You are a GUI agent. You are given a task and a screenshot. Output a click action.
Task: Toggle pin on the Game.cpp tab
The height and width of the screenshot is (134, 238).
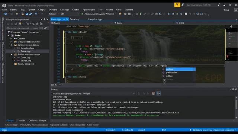tap(64, 19)
